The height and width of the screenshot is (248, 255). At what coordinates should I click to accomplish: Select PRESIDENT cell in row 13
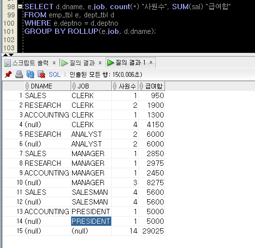[x=91, y=212]
